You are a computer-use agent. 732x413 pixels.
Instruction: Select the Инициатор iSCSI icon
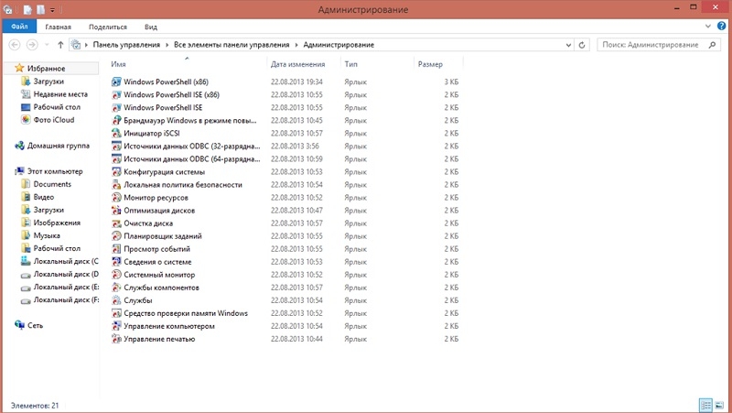[116, 133]
